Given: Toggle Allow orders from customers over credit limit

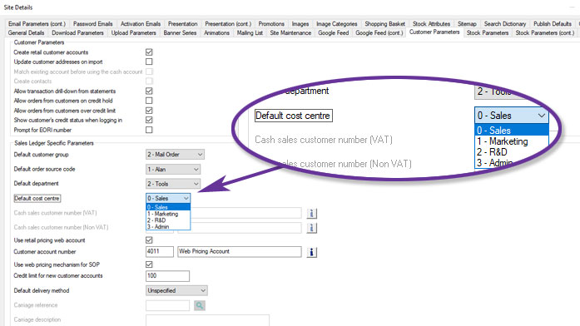Looking at the screenshot, I should (x=149, y=111).
